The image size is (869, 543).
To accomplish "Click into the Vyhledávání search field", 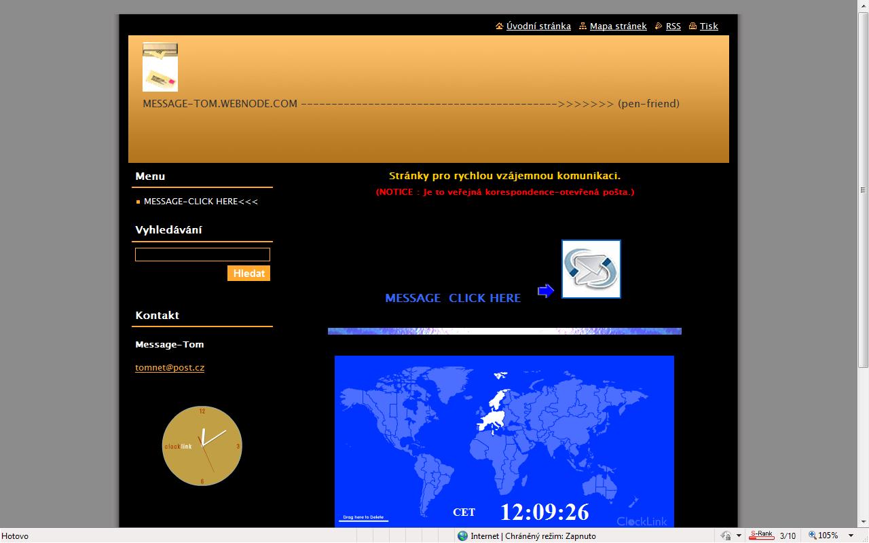I will (x=202, y=255).
